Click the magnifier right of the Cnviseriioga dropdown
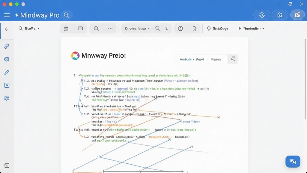The height and width of the screenshot is (173, 307). click(158, 29)
